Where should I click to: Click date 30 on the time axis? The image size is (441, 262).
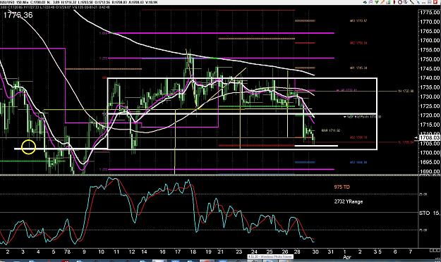(315, 251)
